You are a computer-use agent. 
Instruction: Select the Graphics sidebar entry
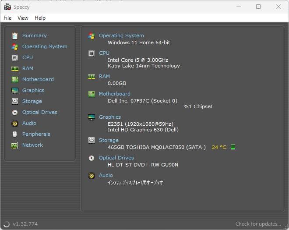coord(33,90)
